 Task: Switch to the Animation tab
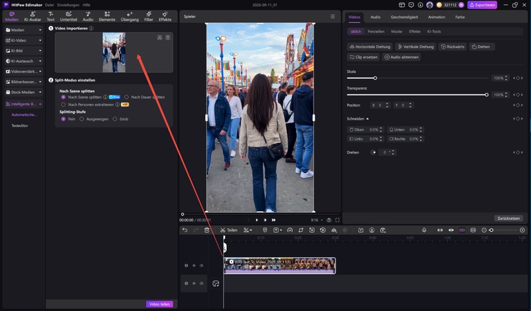point(437,17)
